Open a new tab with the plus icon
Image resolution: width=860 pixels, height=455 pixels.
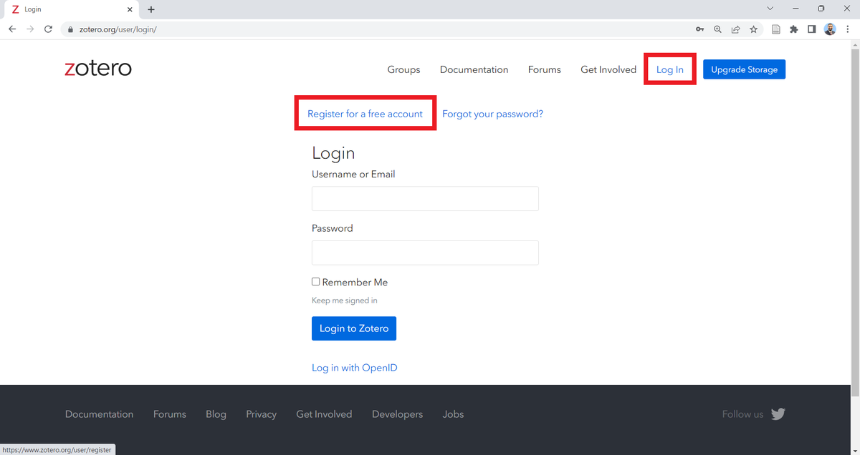151,9
